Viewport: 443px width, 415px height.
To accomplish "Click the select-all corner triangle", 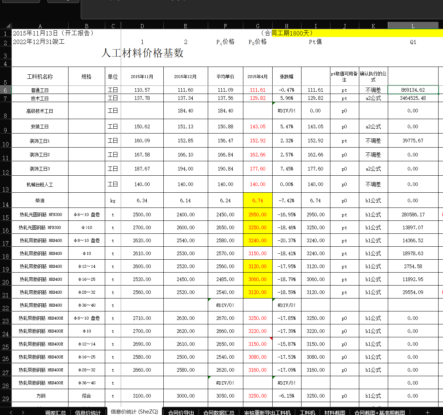I will pyautogui.click(x=8, y=26).
